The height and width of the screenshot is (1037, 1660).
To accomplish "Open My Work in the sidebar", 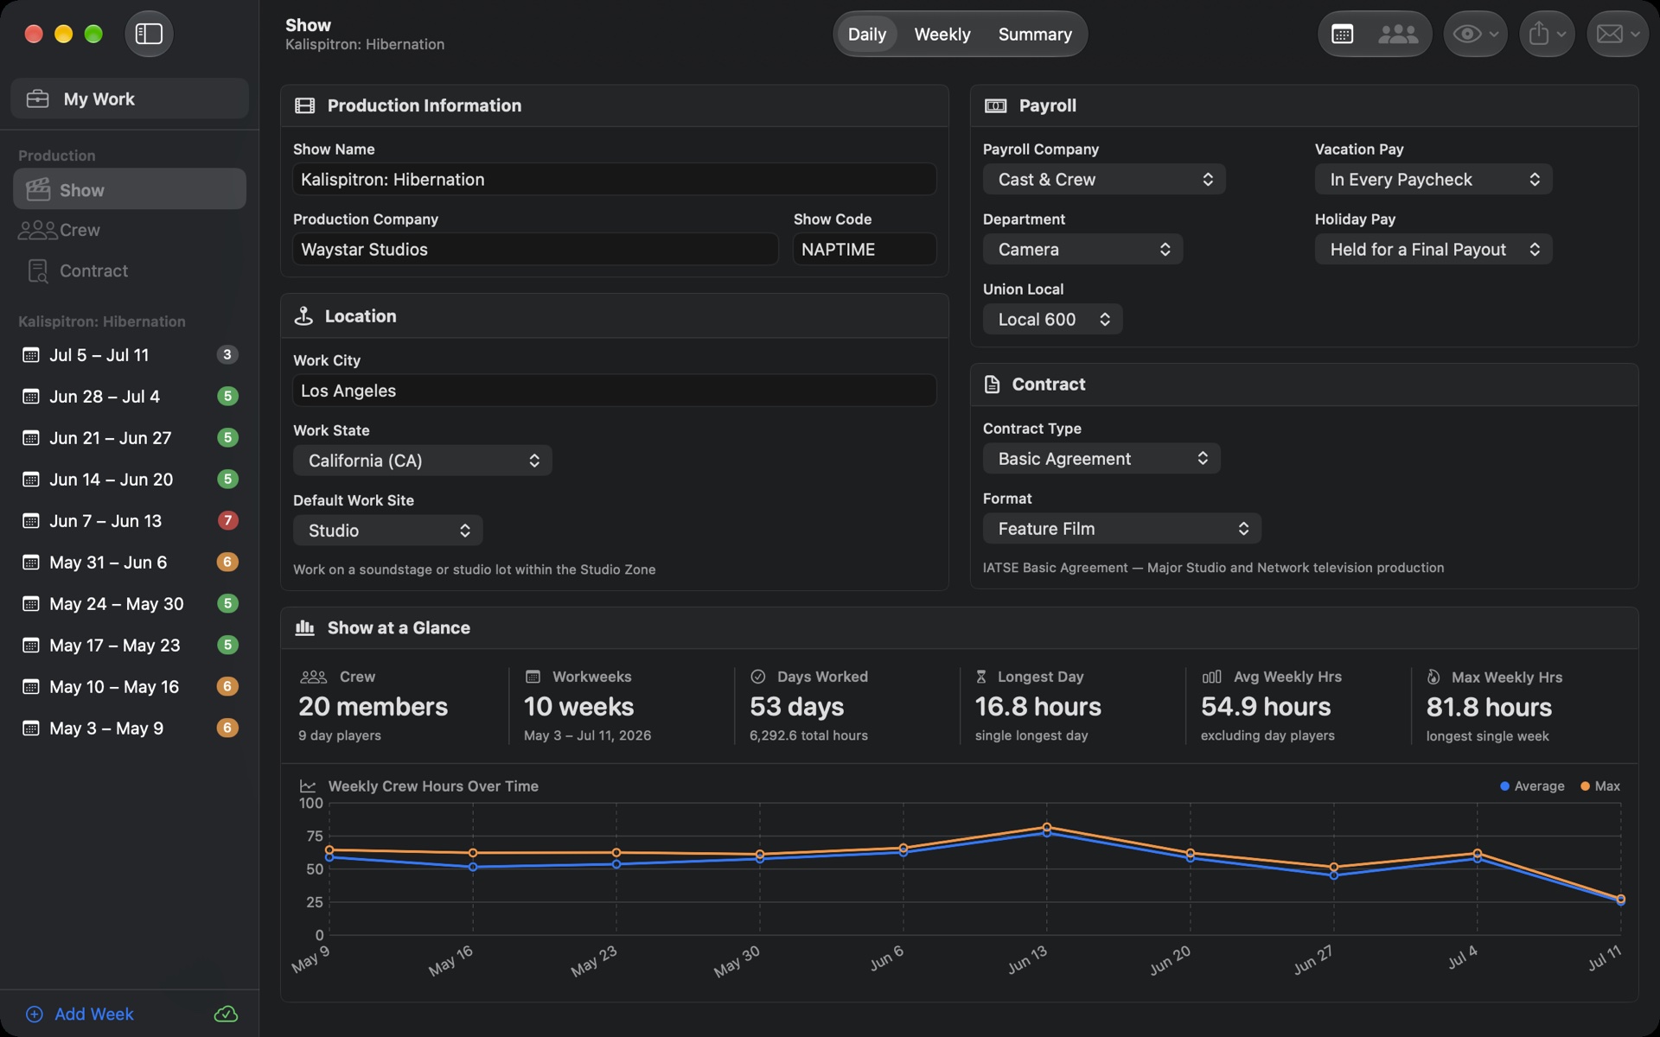I will click(130, 99).
